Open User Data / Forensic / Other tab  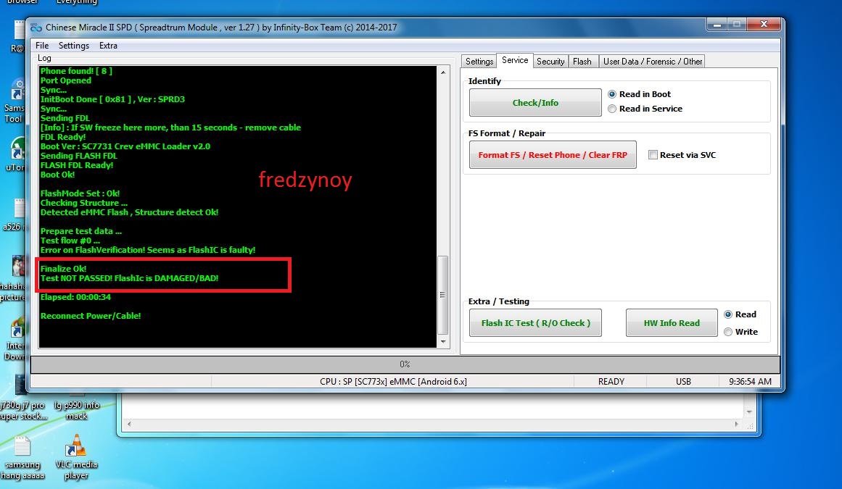pyautogui.click(x=653, y=61)
